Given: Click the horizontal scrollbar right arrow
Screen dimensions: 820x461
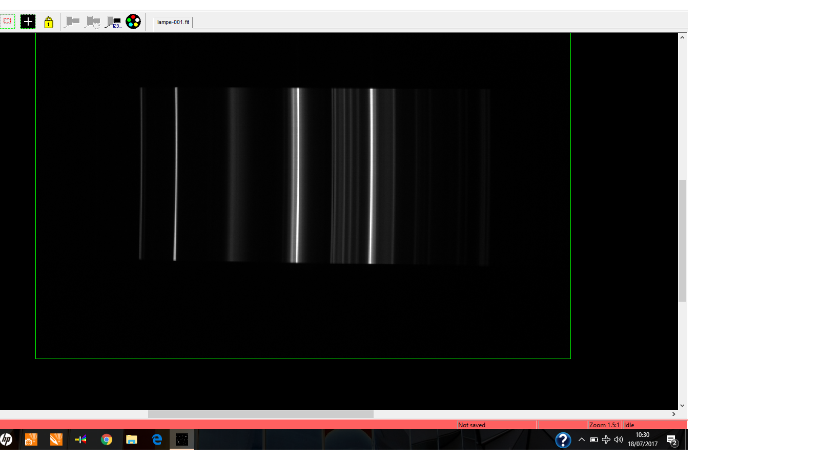Looking at the screenshot, I should tap(674, 414).
